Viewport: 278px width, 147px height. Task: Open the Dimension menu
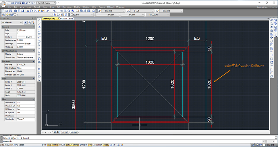point(67,7)
